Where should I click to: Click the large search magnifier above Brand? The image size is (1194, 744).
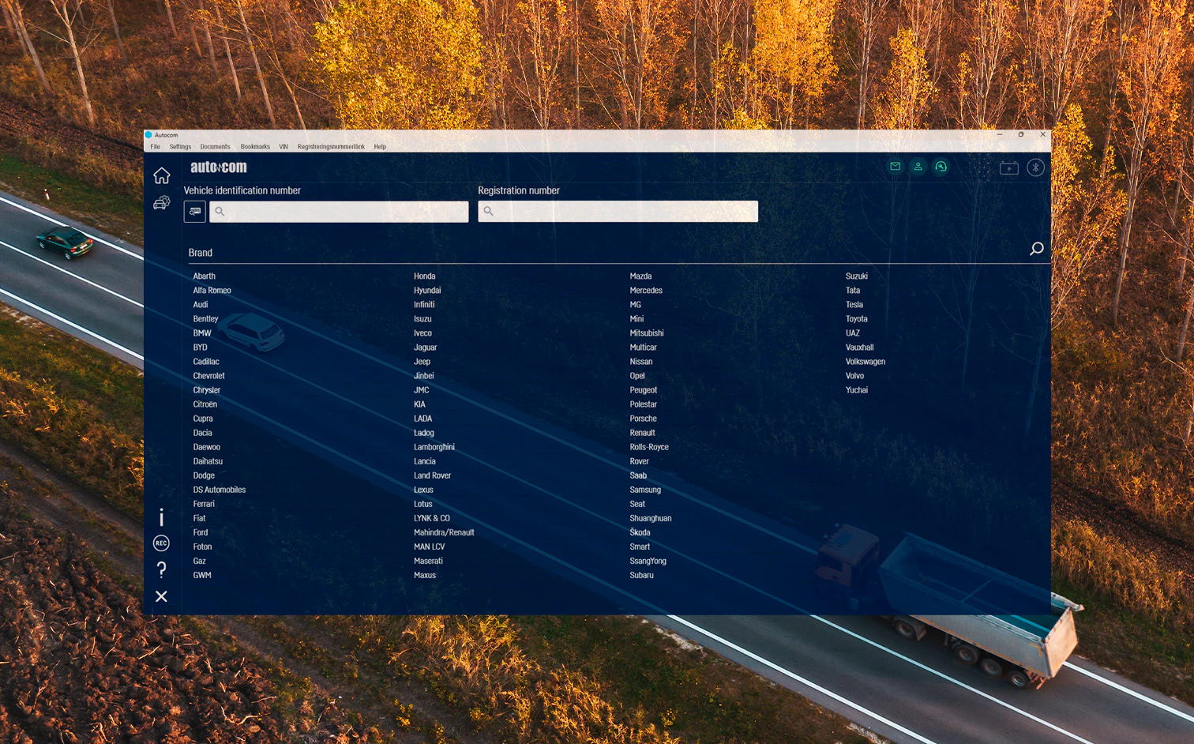tap(1036, 249)
